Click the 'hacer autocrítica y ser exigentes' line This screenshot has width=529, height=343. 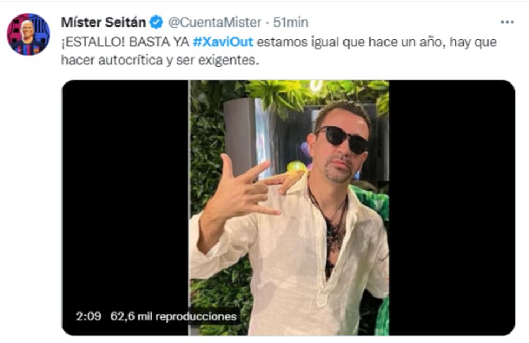pyautogui.click(x=160, y=60)
